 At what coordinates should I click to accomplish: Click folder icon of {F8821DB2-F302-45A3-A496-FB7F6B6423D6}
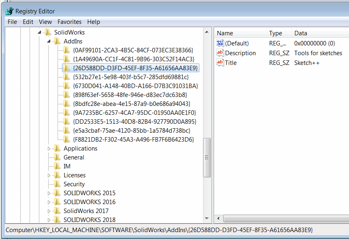point(66,139)
